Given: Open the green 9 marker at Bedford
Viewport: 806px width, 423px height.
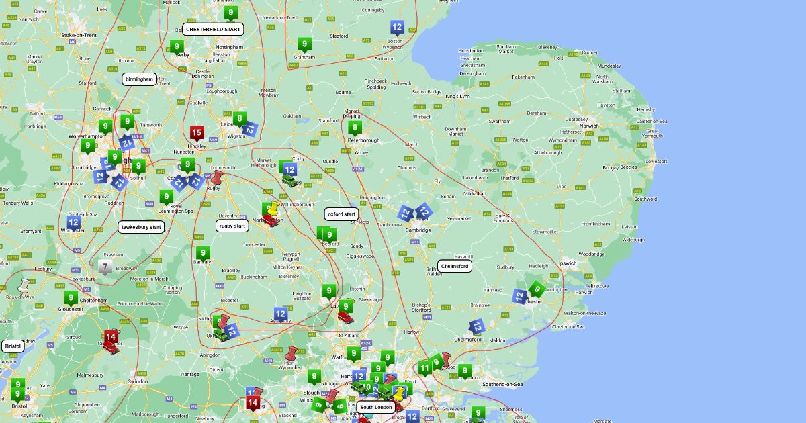Looking at the screenshot, I should click(330, 236).
